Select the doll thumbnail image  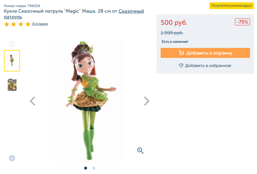point(12,61)
